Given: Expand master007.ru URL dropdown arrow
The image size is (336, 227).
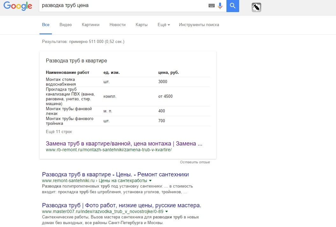Looking at the screenshot, I should tap(167, 211).
